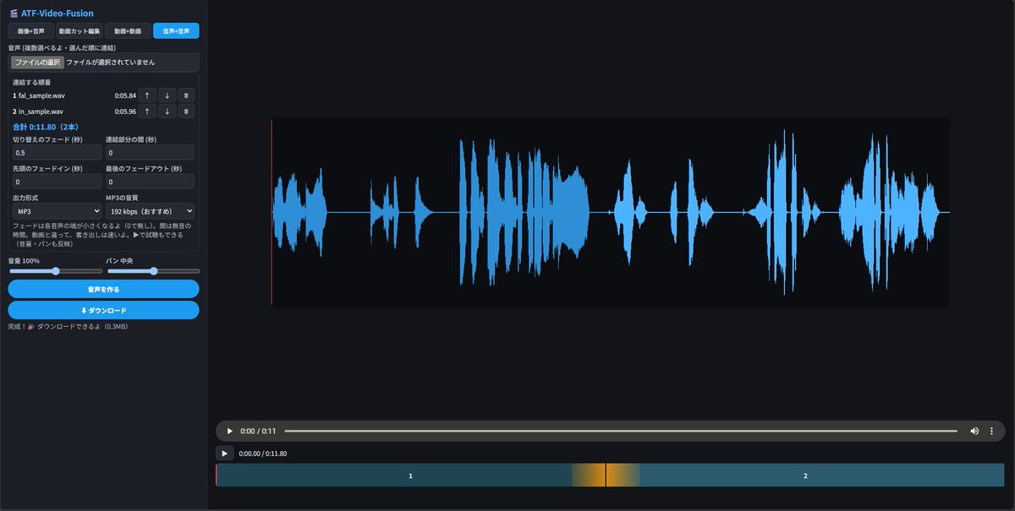The width and height of the screenshot is (1015, 511).
Task: Open the MP3の音質 192 kbps dropdown
Action: point(150,211)
